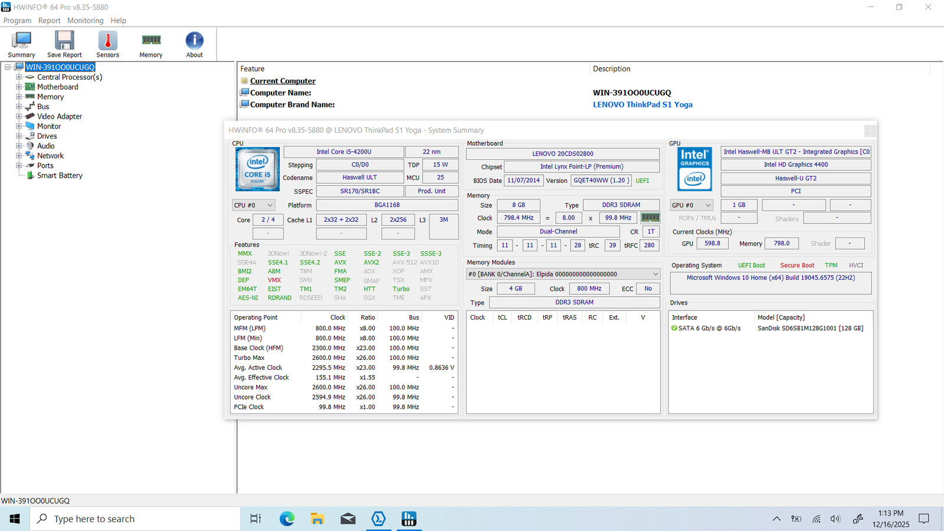Viewport: 944px width, 531px height.
Task: Click the SanDisk SD6SB1M128G1001 drive entry
Action: (x=810, y=328)
